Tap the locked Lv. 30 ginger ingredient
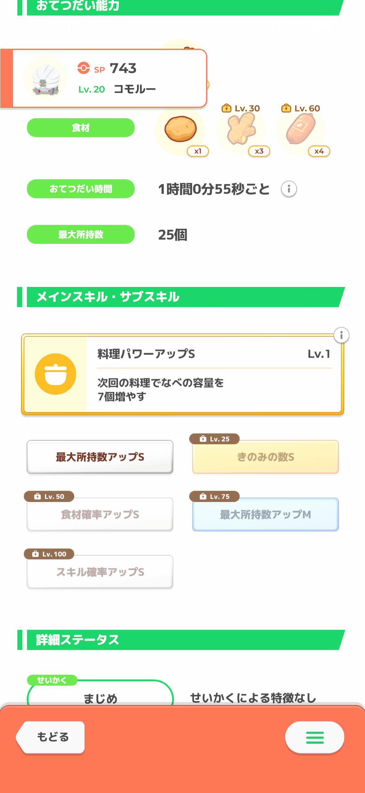Viewport: 365px width, 793px height. click(241, 129)
